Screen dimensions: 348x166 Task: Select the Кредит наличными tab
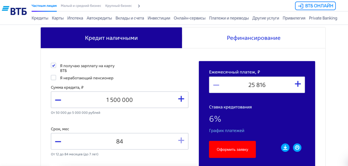click(x=111, y=38)
